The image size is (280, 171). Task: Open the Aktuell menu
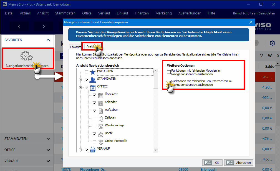point(25,13)
